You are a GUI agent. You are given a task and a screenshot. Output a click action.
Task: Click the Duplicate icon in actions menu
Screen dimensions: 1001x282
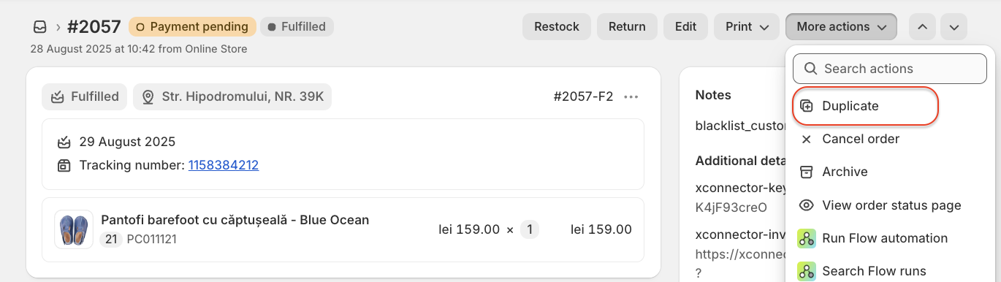click(x=807, y=106)
